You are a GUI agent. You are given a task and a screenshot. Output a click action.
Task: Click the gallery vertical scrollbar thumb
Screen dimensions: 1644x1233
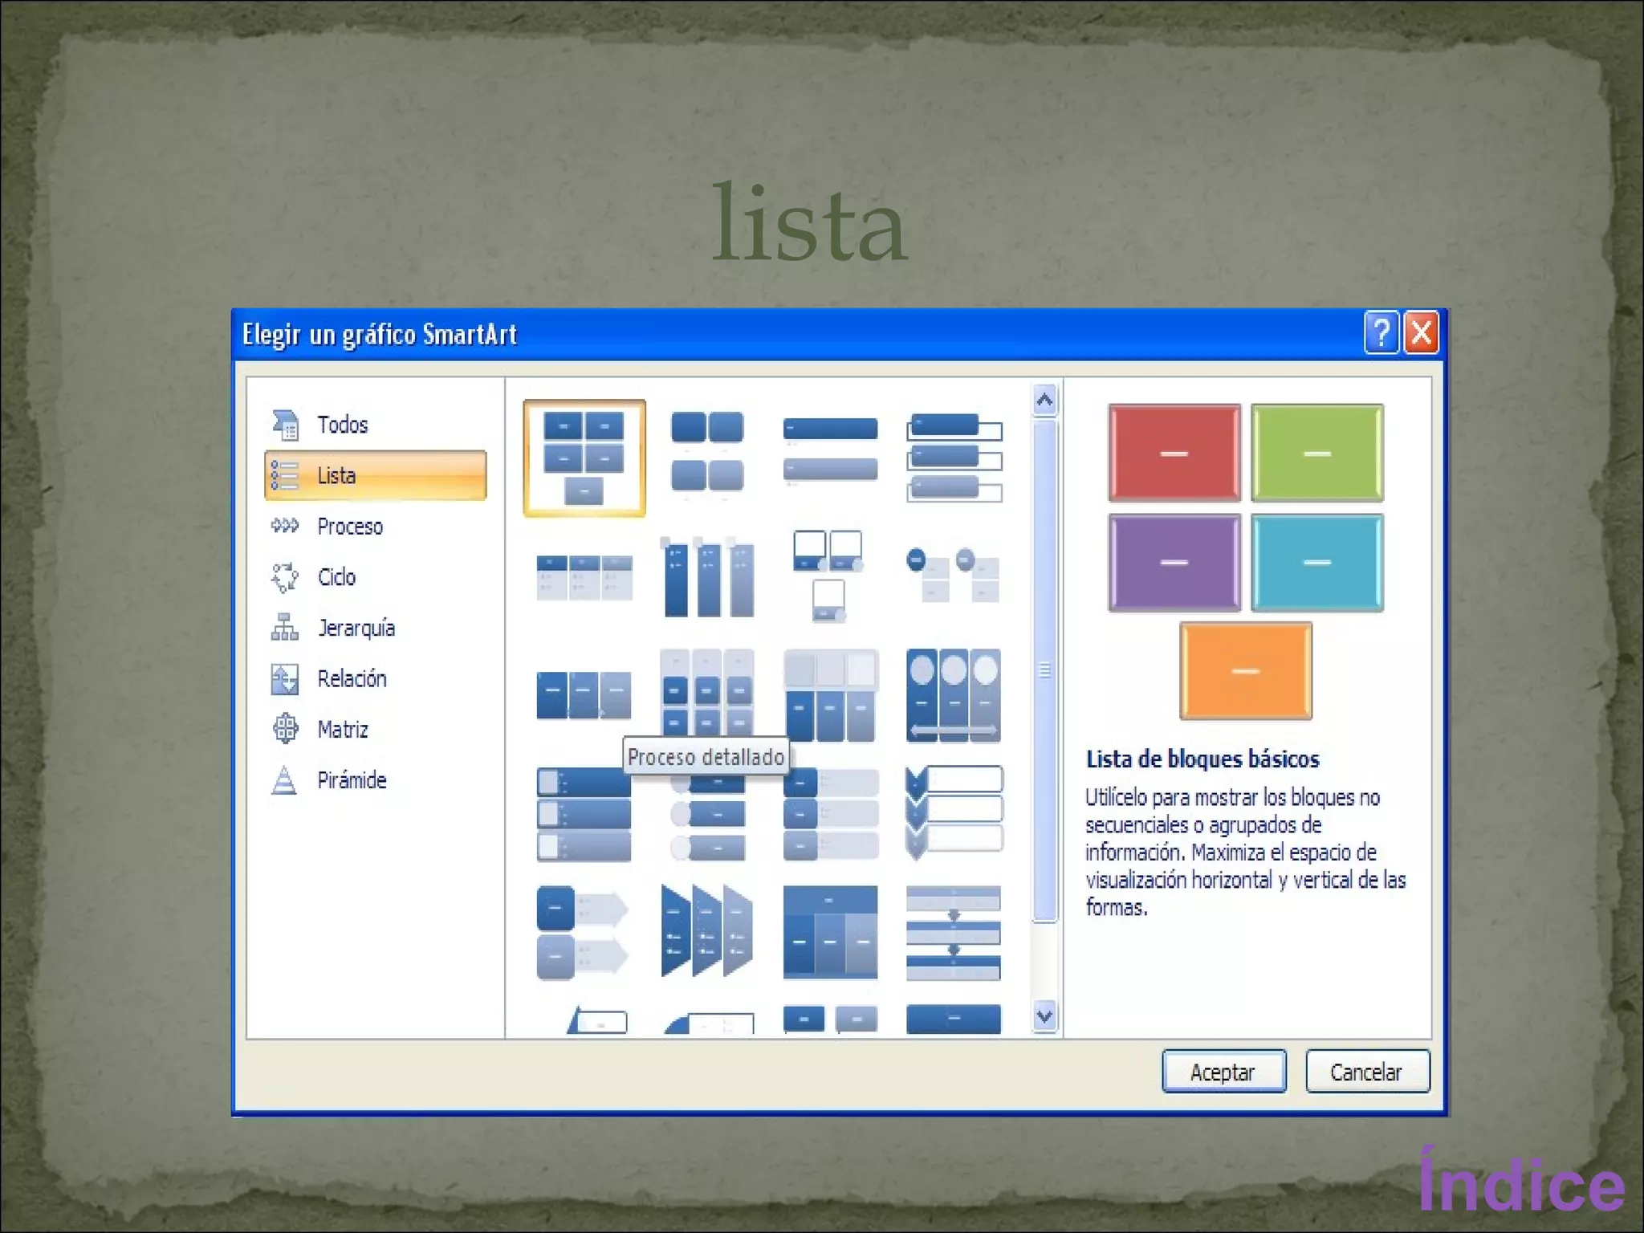1044,671
